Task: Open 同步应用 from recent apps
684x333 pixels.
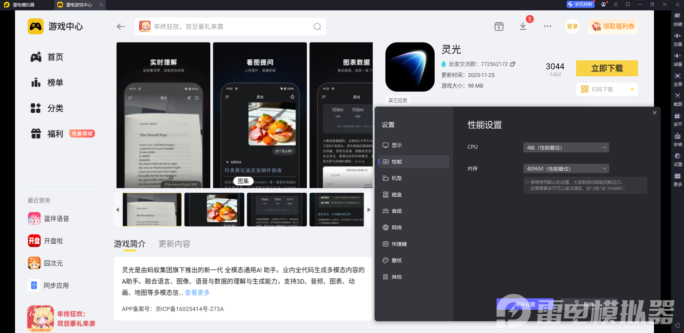Action: (x=48, y=285)
